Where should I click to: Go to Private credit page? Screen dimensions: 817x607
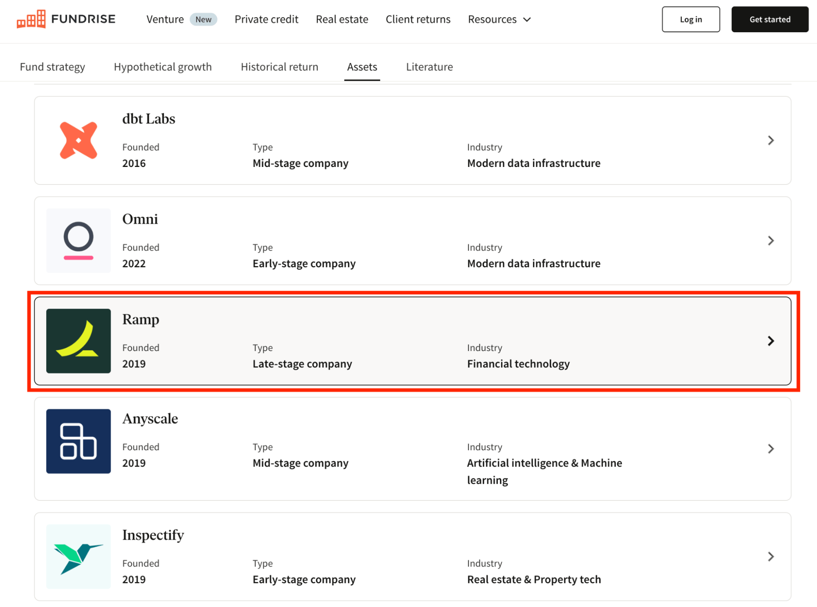pos(266,19)
